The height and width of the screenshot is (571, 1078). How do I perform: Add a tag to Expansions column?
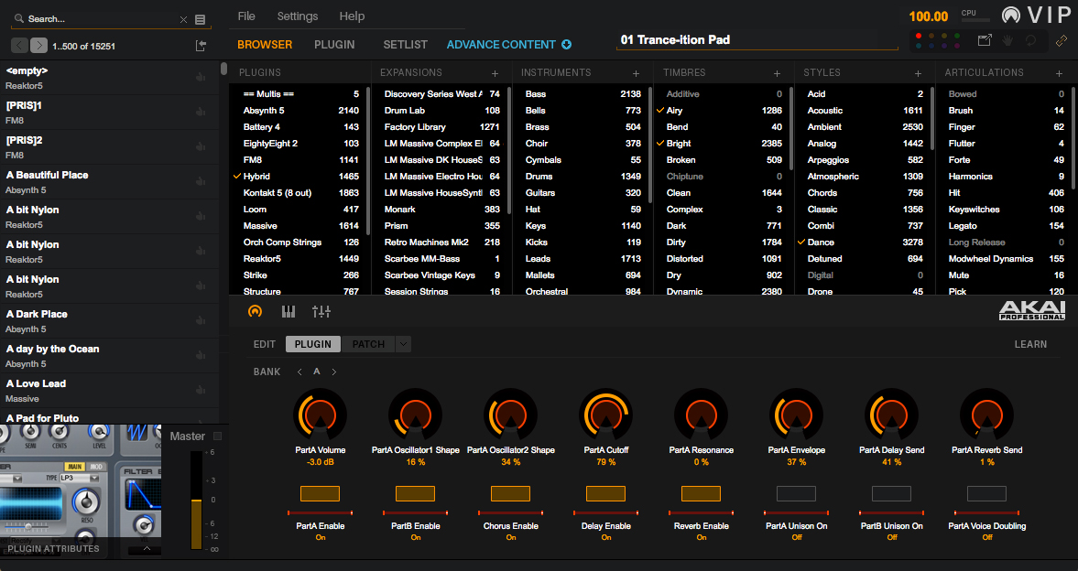click(x=495, y=73)
